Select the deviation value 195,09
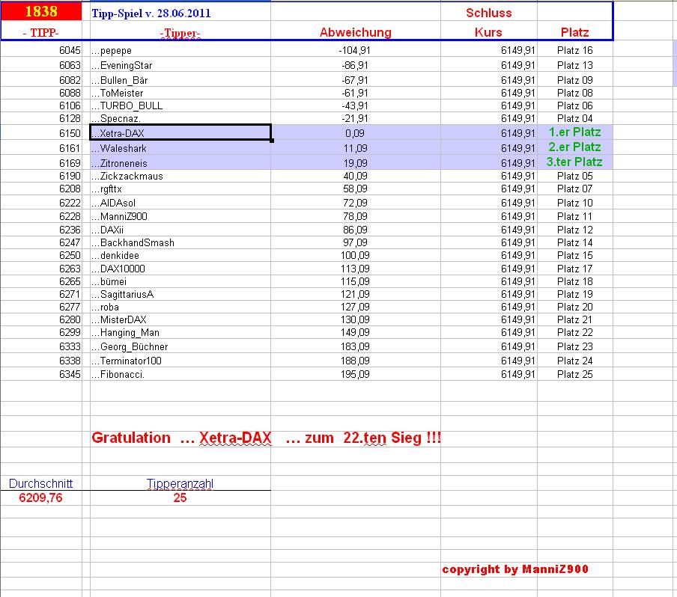677x597 pixels. tap(355, 374)
